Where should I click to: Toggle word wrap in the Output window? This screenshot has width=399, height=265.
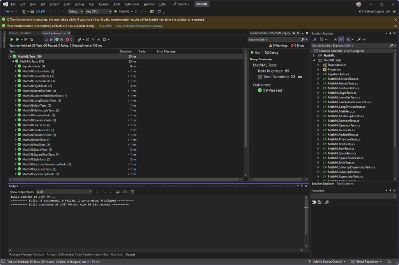coord(125,192)
